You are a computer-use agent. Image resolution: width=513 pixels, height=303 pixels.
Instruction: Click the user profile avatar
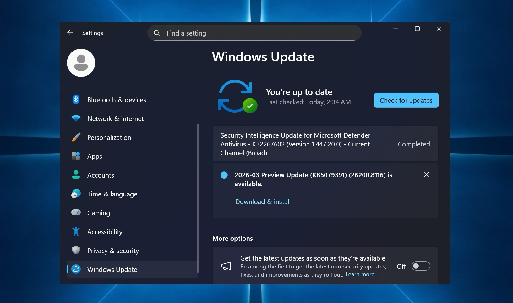point(81,63)
